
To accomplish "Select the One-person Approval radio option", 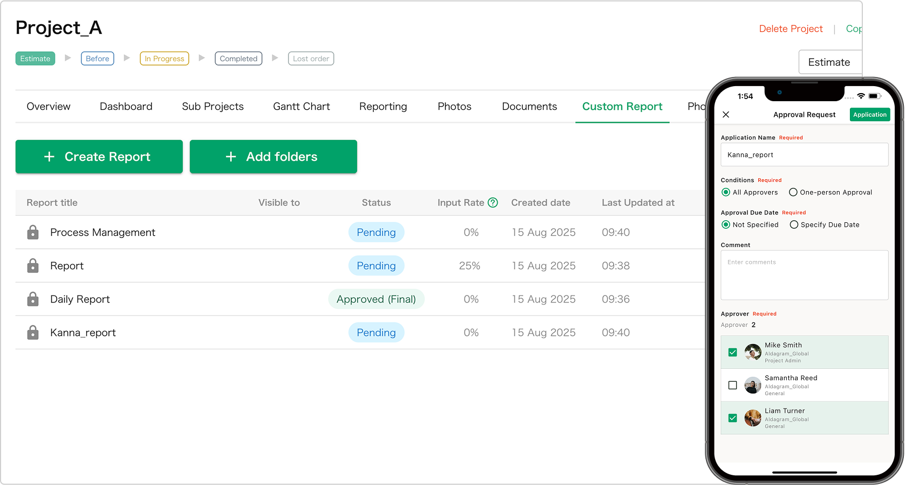I will [793, 192].
